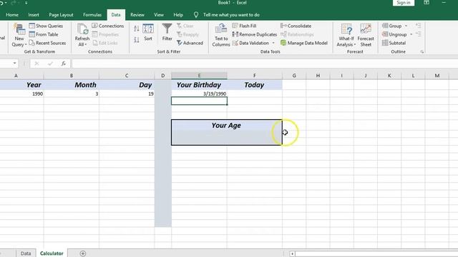Open the Home tab
Viewport: 458px width, 257px height.
(12, 14)
